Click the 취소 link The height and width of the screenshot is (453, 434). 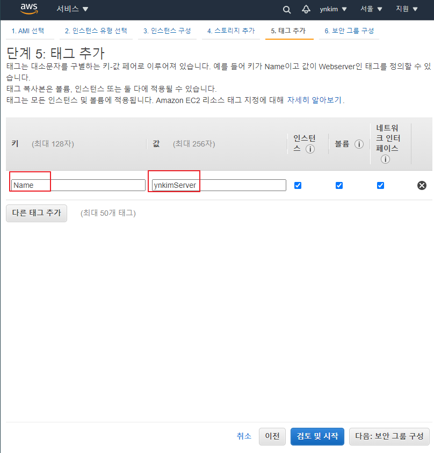pyautogui.click(x=244, y=436)
